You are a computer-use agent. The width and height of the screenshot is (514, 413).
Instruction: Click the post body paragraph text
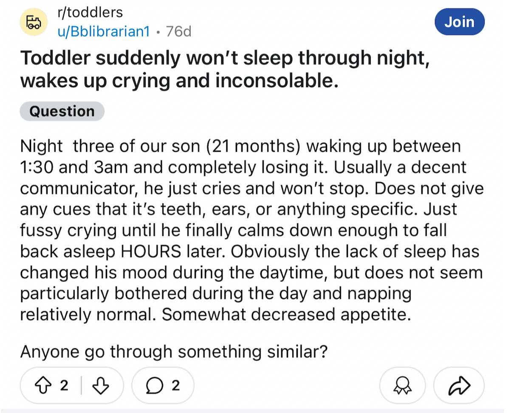251,230
